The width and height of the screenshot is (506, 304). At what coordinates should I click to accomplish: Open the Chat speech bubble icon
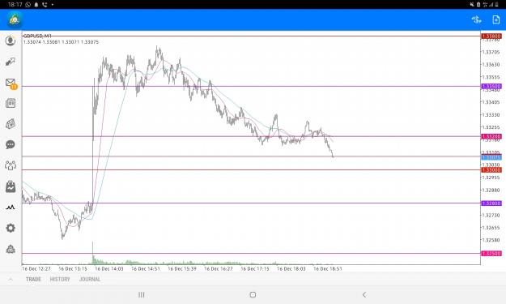point(11,144)
